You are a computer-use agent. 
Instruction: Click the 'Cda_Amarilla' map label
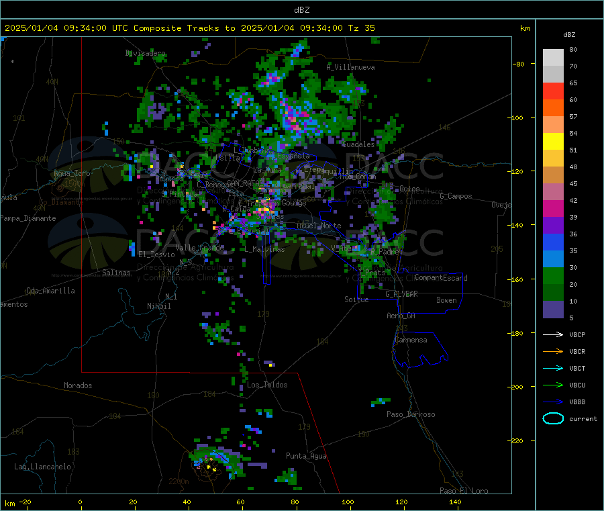pos(50,291)
